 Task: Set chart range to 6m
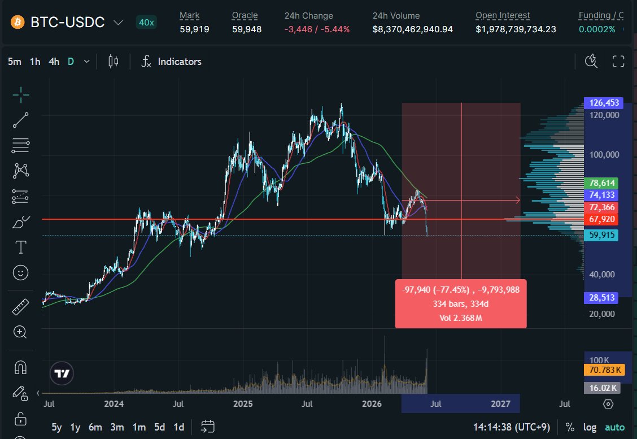tap(95, 427)
